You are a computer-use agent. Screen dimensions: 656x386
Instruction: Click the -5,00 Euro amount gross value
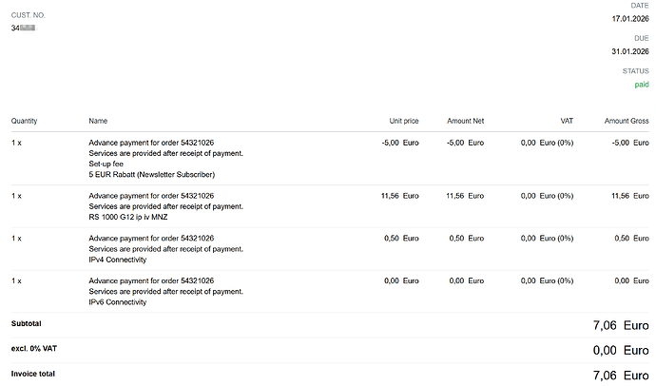pos(630,143)
